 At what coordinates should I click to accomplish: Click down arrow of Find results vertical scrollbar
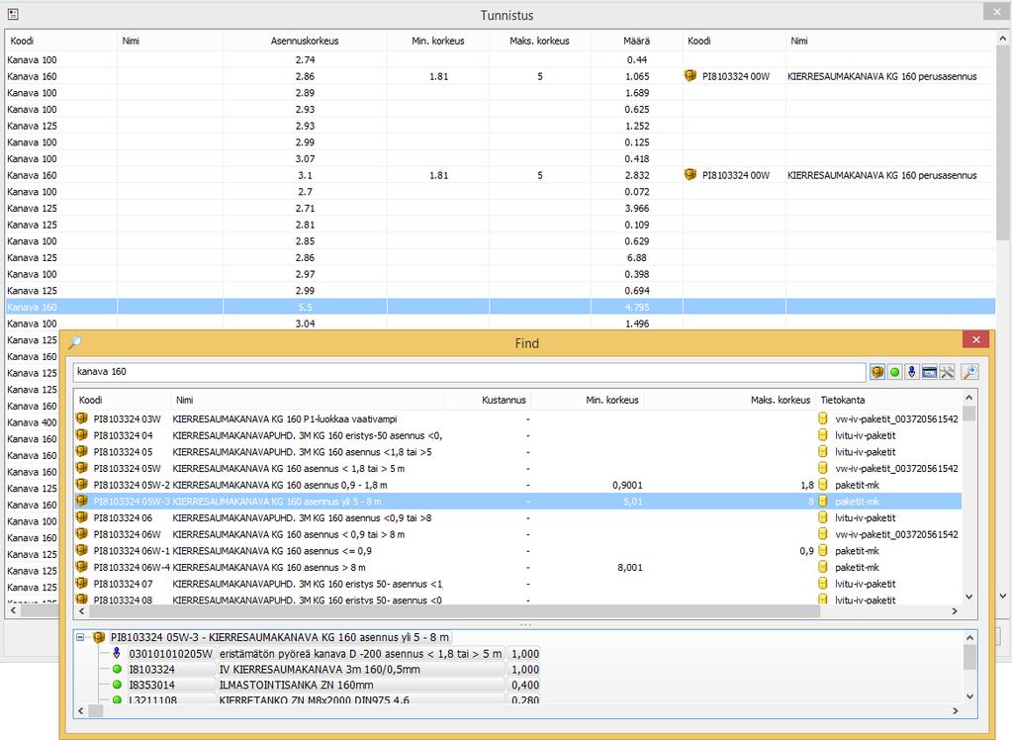pos(968,597)
